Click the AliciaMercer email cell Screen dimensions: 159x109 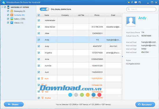click(x=113, y=27)
